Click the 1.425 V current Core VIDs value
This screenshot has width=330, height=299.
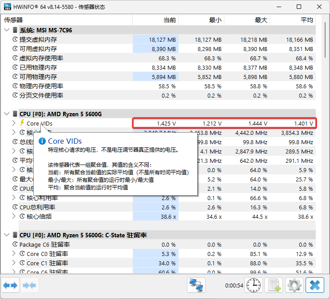tap(166, 123)
